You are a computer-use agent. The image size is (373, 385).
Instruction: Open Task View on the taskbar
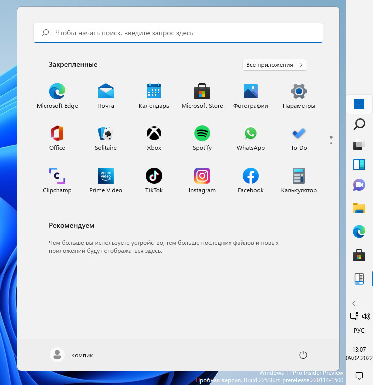click(359, 144)
